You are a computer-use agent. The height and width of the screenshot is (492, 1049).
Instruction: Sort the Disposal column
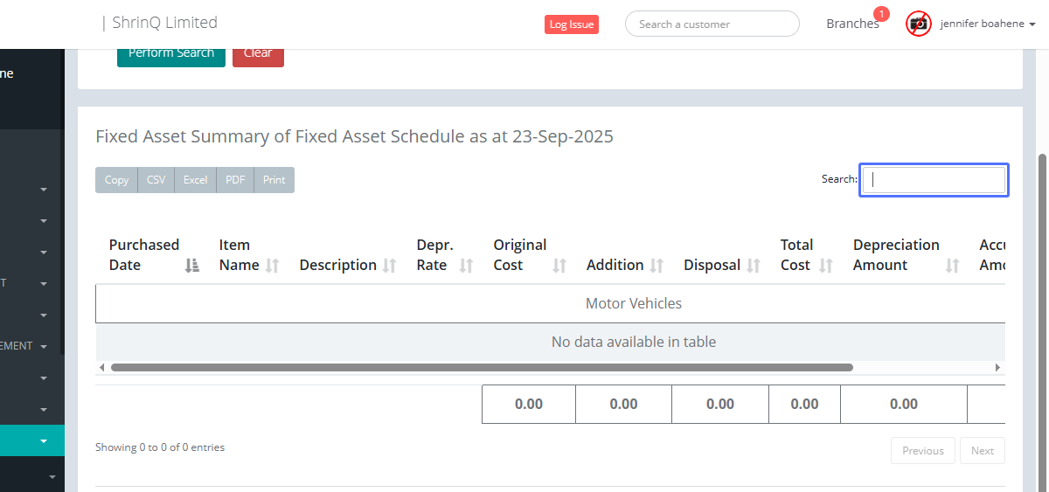click(x=754, y=266)
